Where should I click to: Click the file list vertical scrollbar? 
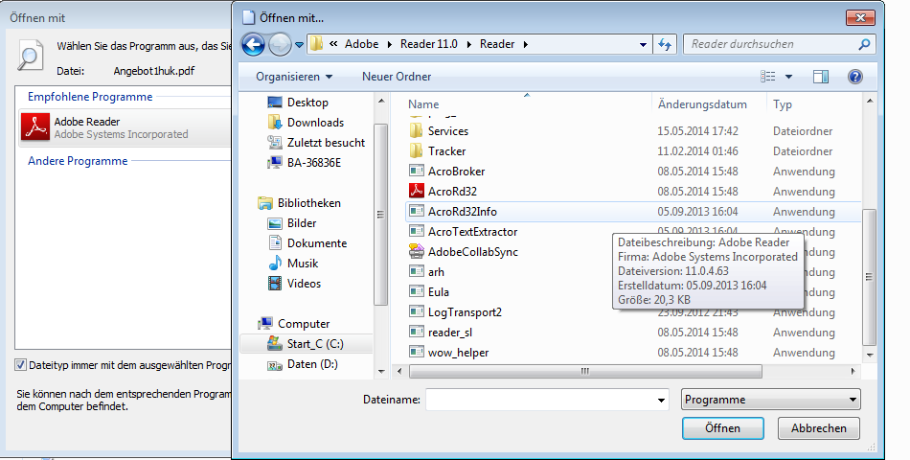click(x=870, y=277)
